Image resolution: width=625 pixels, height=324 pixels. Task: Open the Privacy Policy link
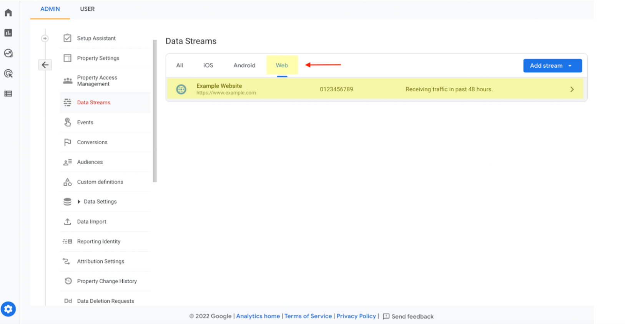356,316
